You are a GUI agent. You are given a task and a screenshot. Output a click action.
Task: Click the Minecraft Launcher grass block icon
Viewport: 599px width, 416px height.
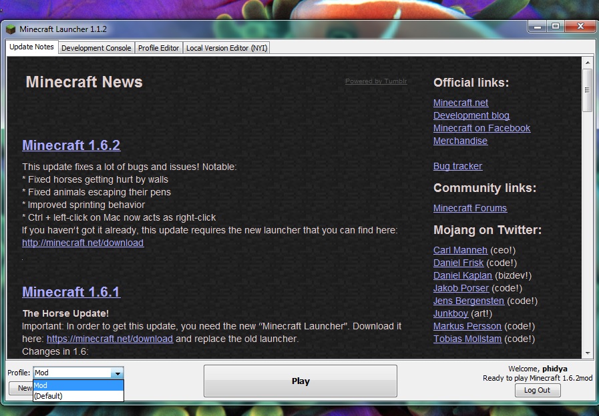point(11,29)
